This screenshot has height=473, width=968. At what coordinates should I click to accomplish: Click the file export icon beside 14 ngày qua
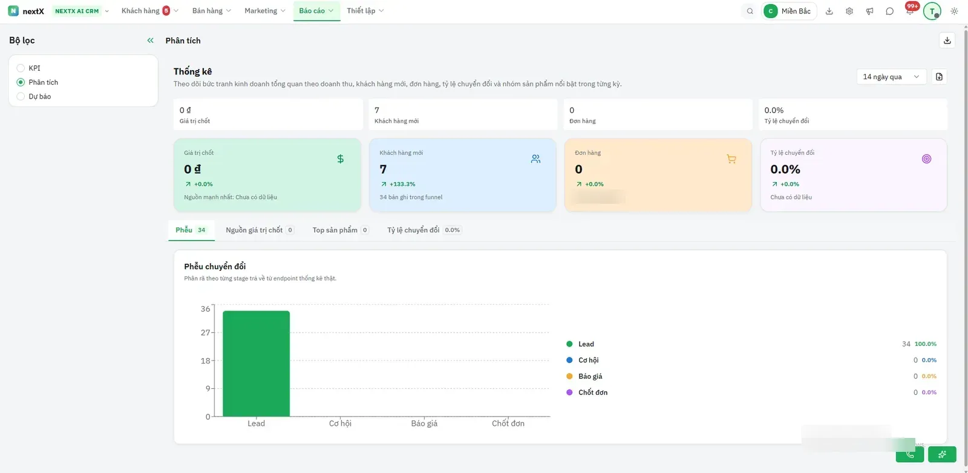tap(939, 77)
